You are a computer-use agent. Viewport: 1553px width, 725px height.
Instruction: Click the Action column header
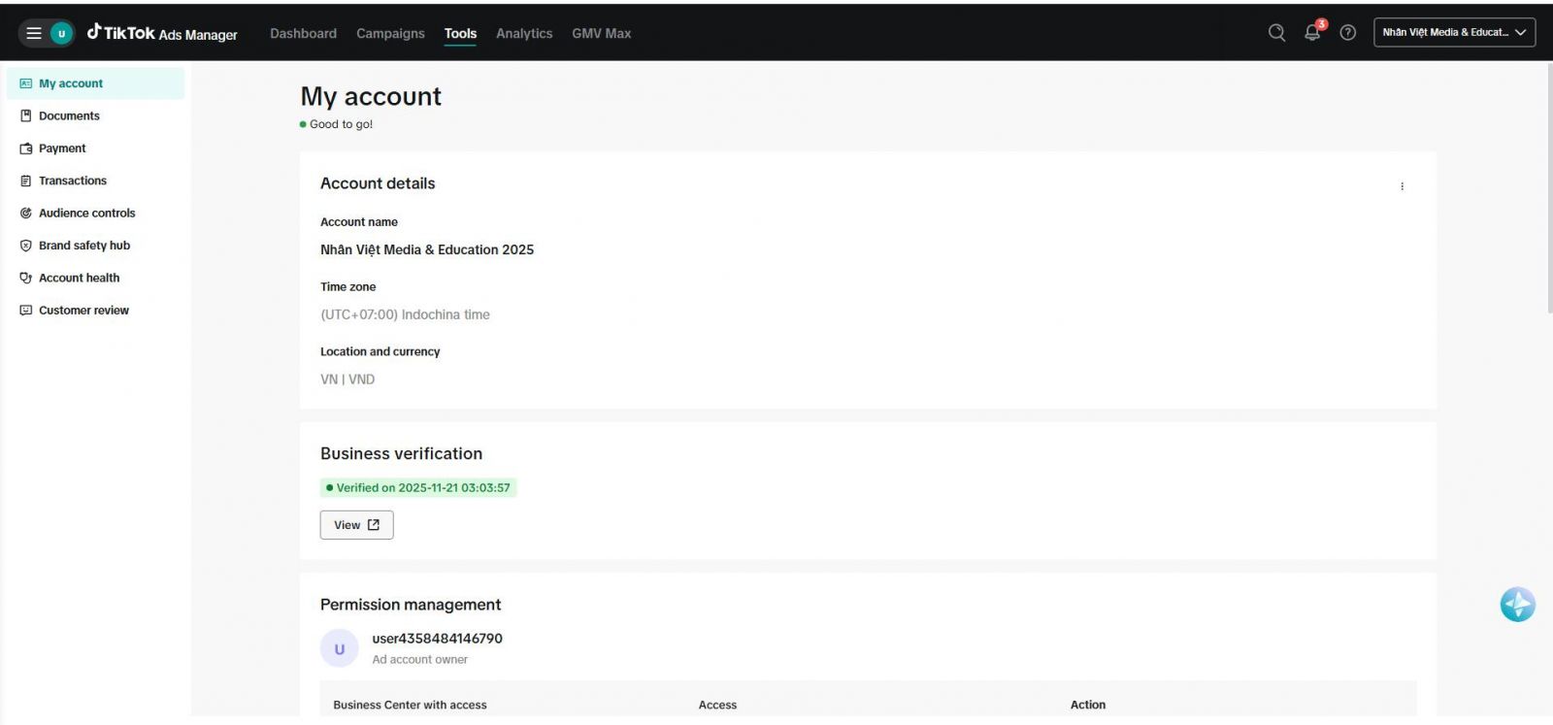pyautogui.click(x=1087, y=705)
